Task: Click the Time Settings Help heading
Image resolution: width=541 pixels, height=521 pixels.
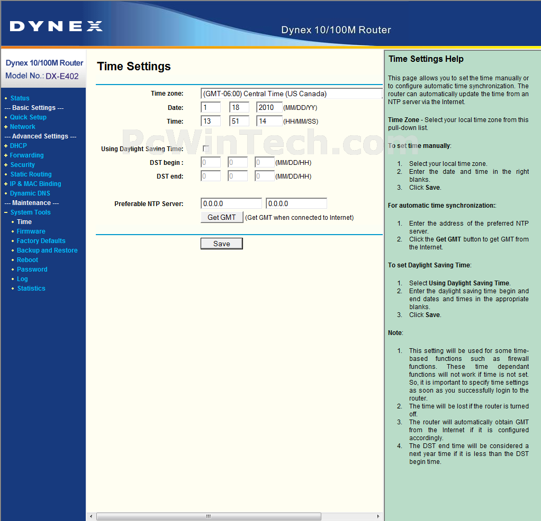Action: point(426,59)
